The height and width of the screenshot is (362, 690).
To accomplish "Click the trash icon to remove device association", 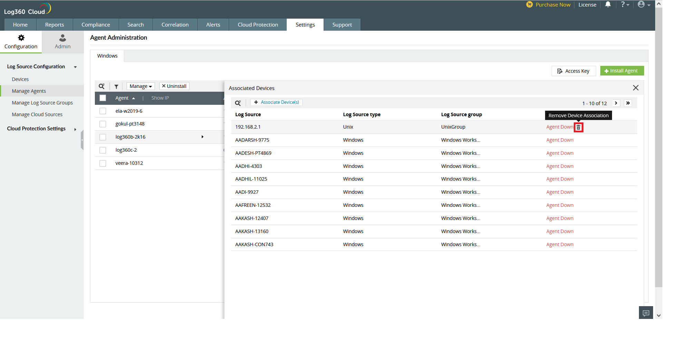I will click(578, 128).
